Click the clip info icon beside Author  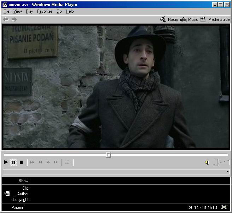[x=7, y=193]
